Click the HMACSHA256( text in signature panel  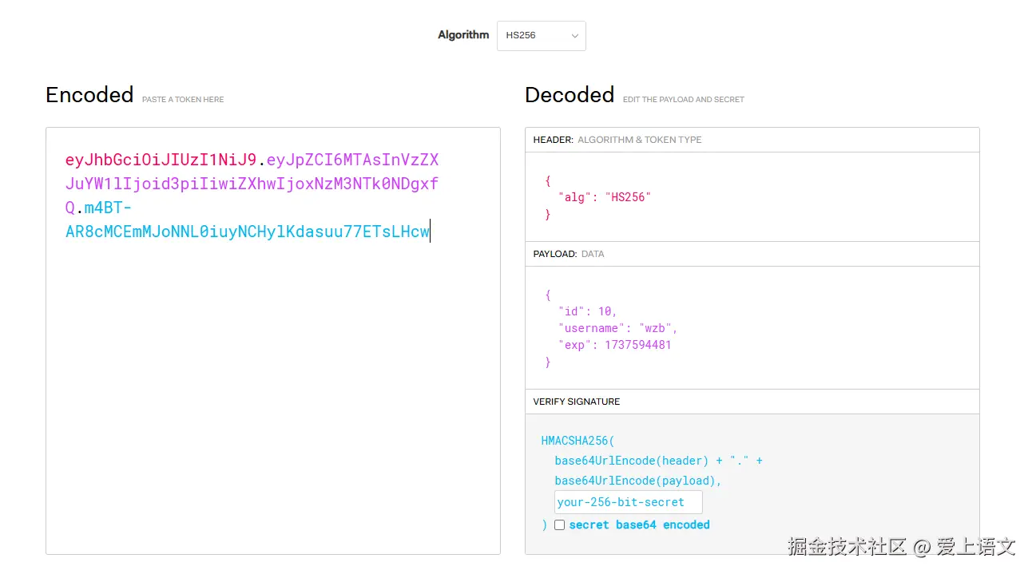[x=578, y=440]
